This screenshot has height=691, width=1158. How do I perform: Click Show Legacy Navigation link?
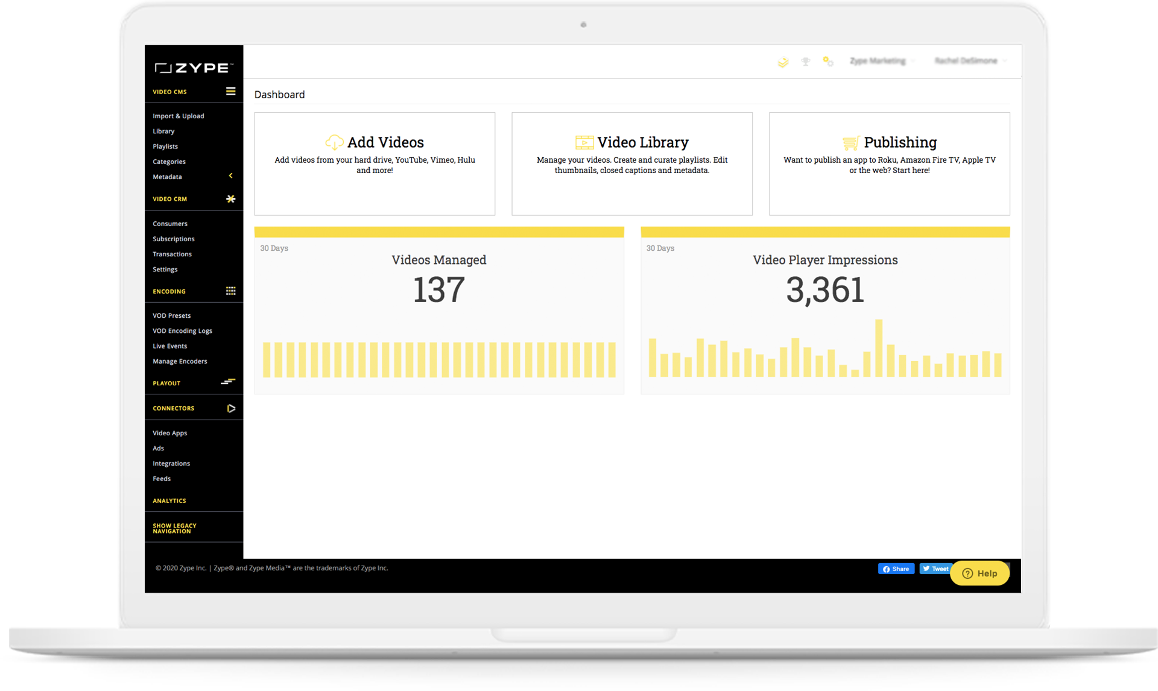click(174, 528)
